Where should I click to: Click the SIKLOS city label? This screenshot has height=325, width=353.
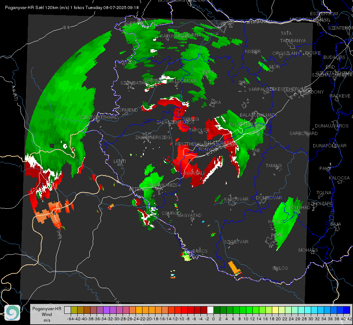click(280, 268)
